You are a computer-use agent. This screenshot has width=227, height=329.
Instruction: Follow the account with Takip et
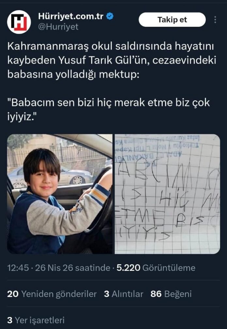172,20
